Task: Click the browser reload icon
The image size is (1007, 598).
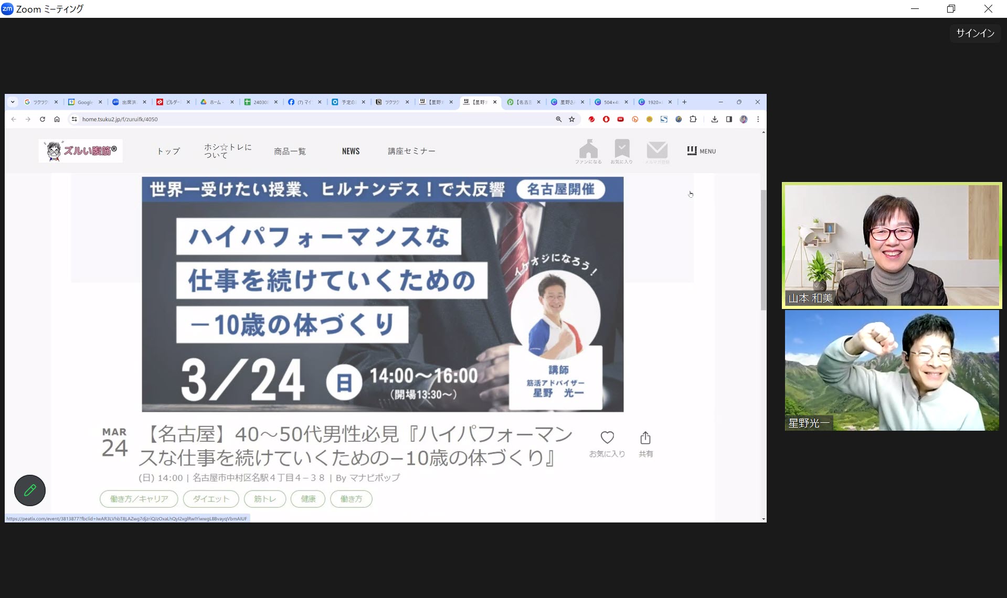Action: click(43, 120)
